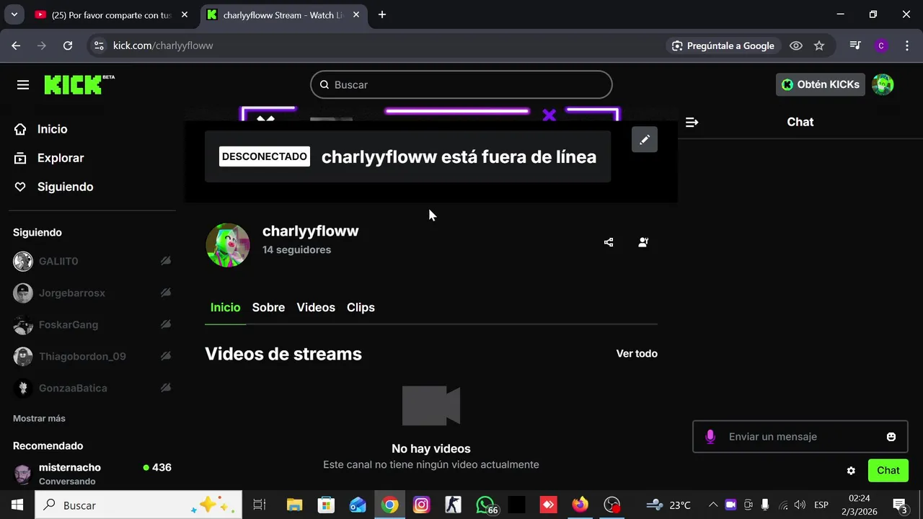
Task: Click the follow user icon next to share
Action: (643, 242)
